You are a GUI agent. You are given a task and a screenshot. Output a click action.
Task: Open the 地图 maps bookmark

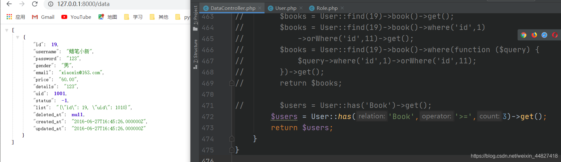pos(108,17)
